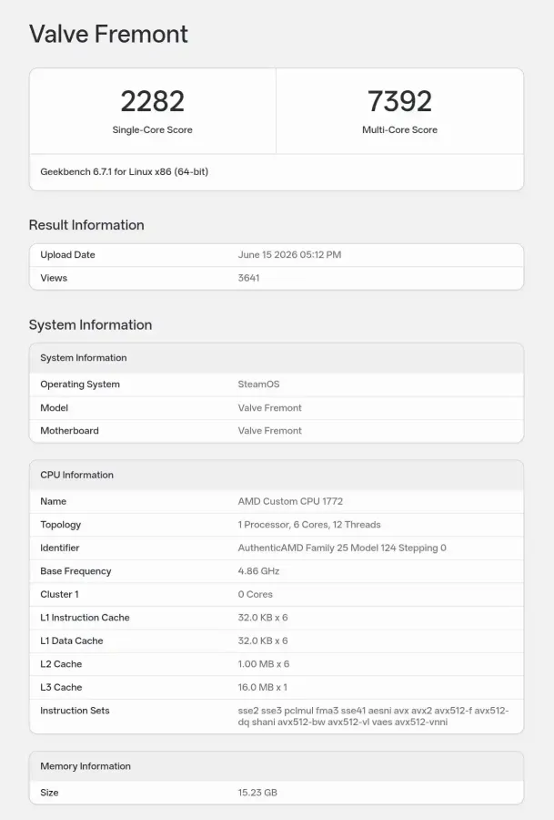Click the System Information table header
The height and width of the screenshot is (820, 554).
277,358
